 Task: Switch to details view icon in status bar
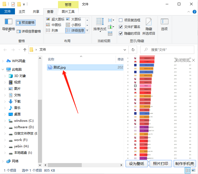(188, 171)
